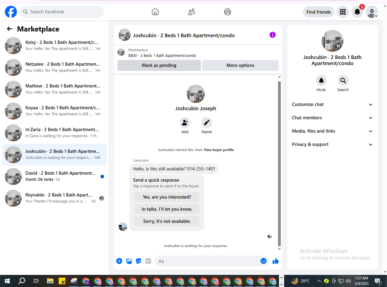Screen dimensions: 387x287
Task: Click the large listing thumbnail in right panel
Action: coord(332,41)
